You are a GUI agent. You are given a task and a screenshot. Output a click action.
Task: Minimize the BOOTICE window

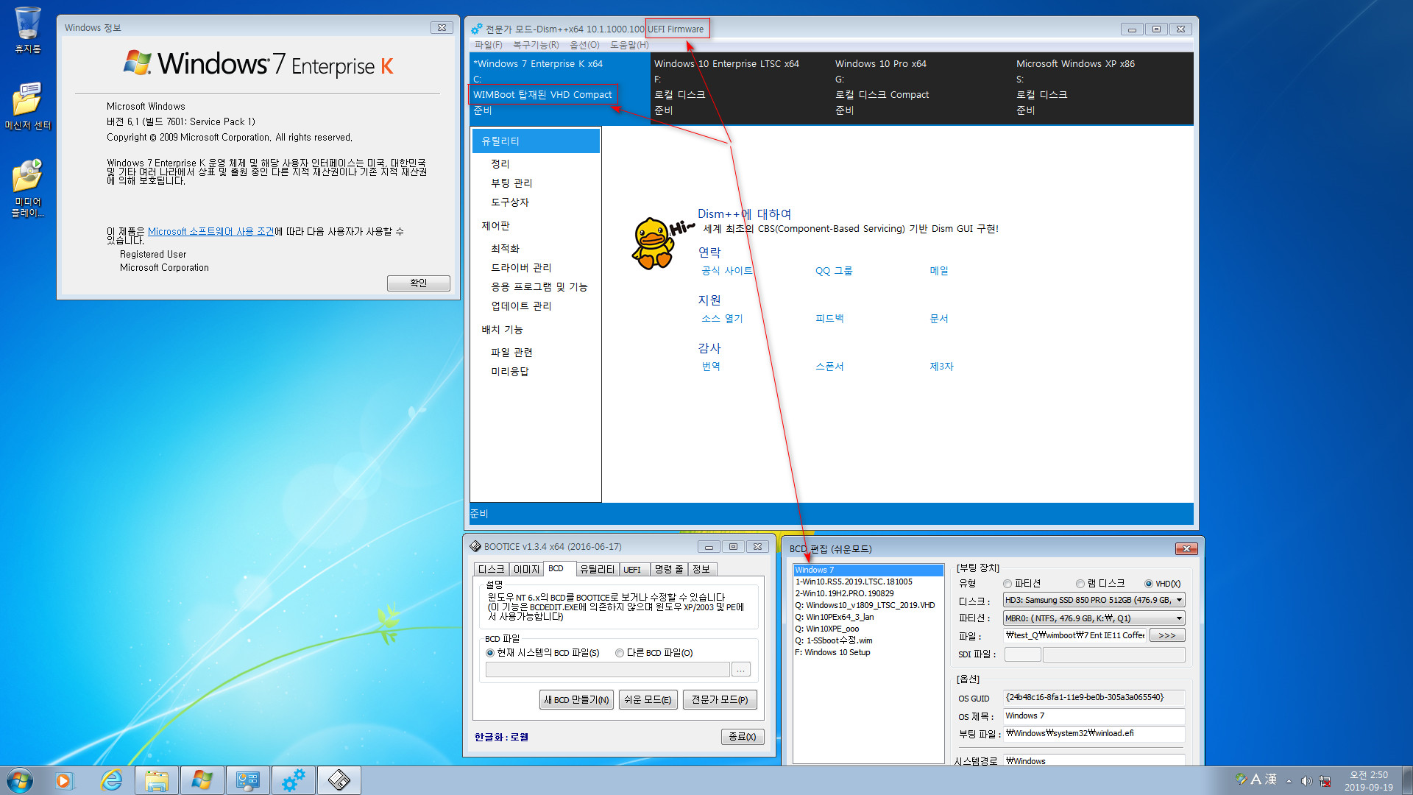coord(709,546)
